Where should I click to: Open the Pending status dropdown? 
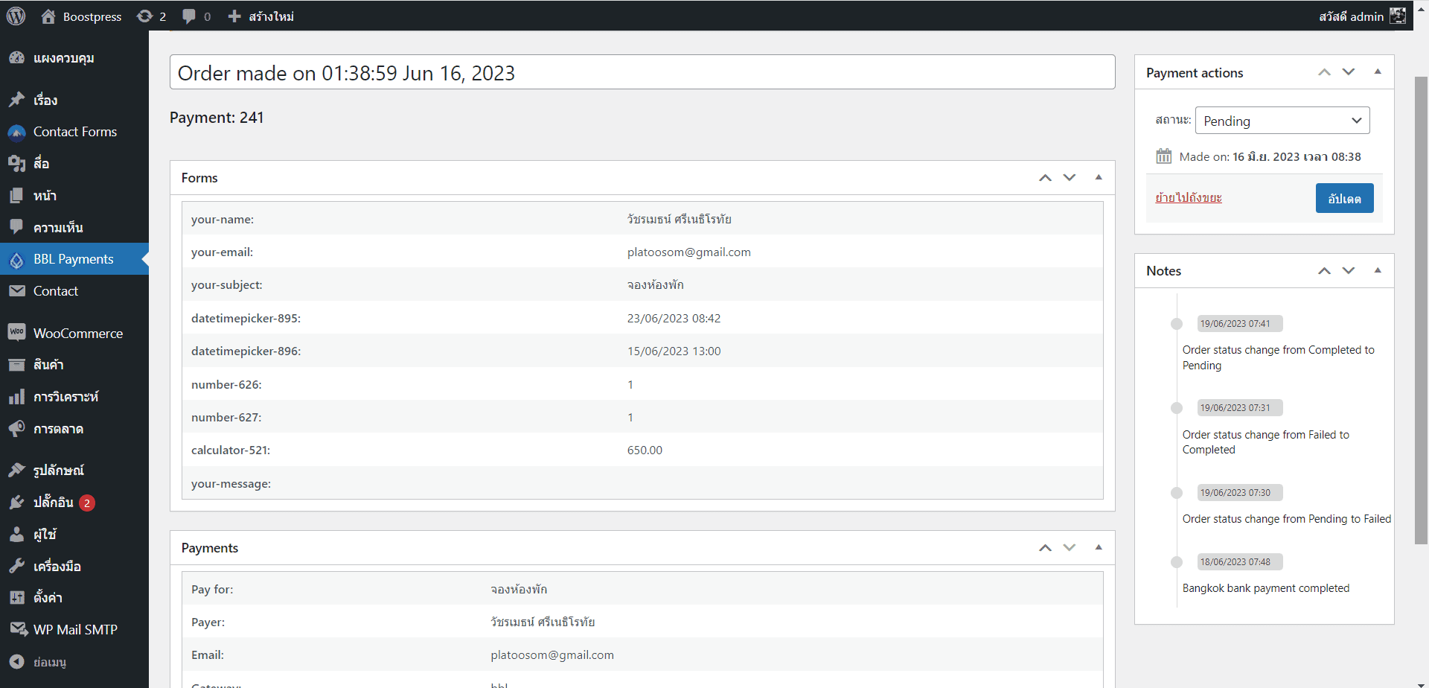click(1282, 121)
